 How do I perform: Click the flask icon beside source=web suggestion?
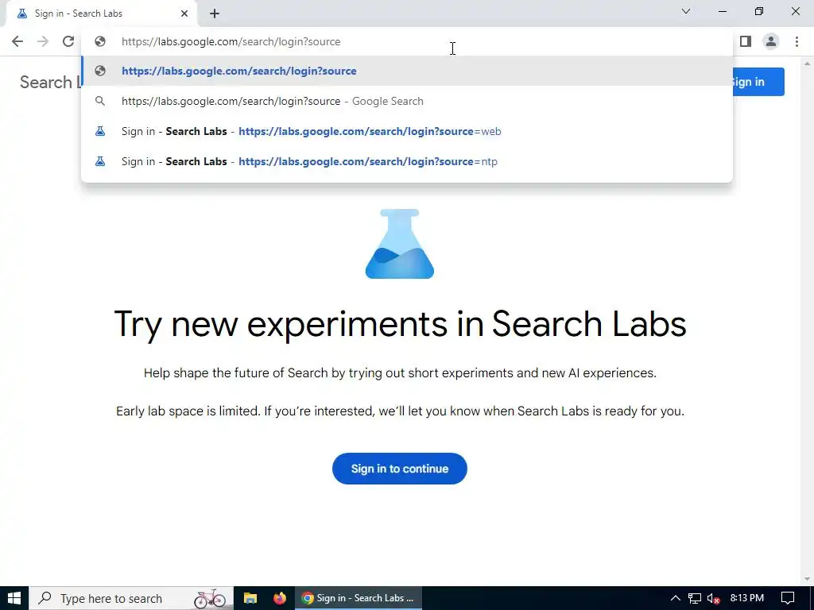[x=100, y=131]
